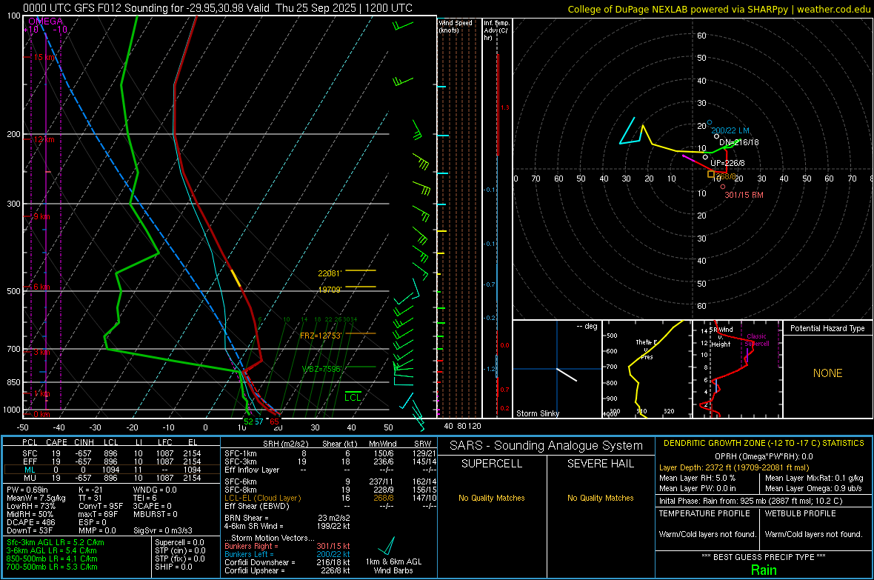Image resolution: width=874 pixels, height=580 pixels.
Task: Click the Storm Slinky label
Action: pos(537,413)
